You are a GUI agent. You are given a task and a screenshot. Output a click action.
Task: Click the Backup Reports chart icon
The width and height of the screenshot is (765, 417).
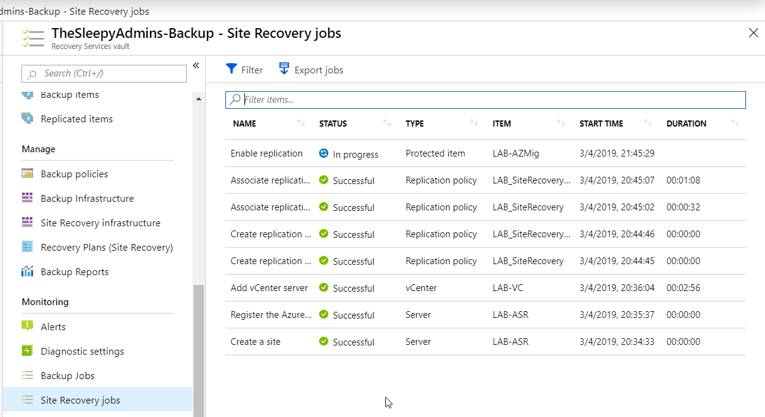click(28, 271)
